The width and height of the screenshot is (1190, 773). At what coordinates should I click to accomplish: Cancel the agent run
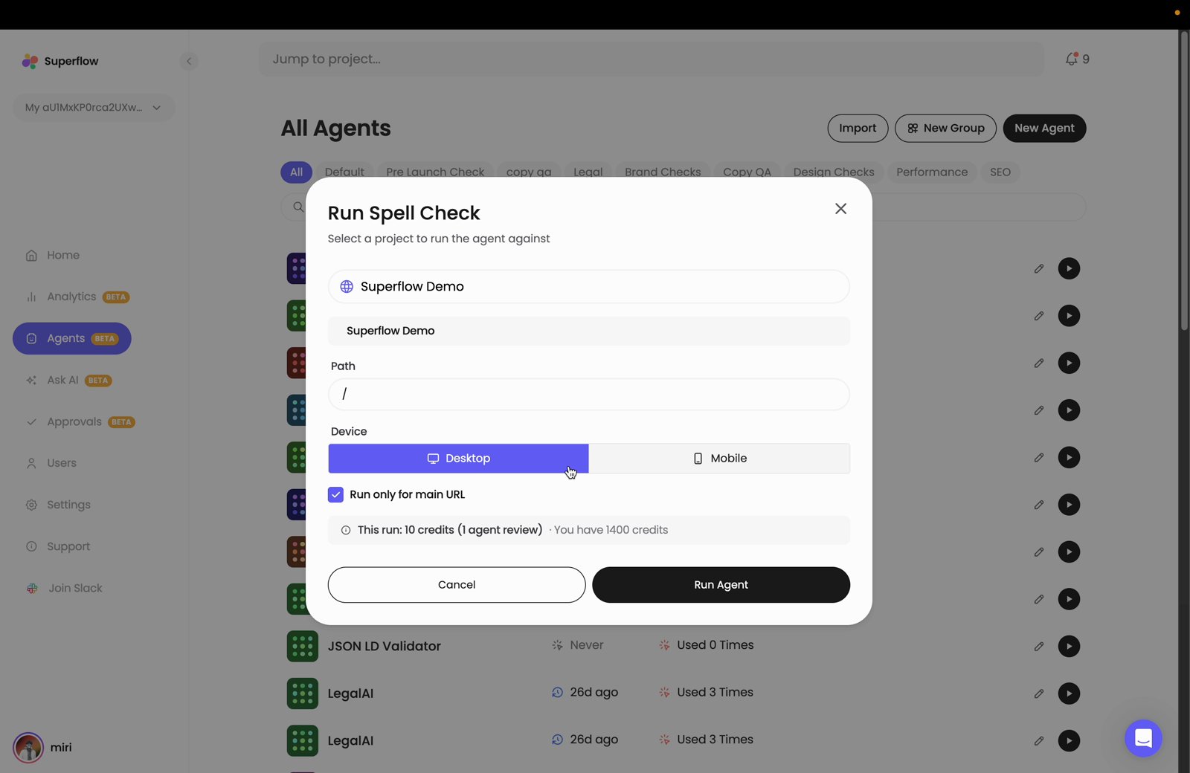pyautogui.click(x=457, y=585)
